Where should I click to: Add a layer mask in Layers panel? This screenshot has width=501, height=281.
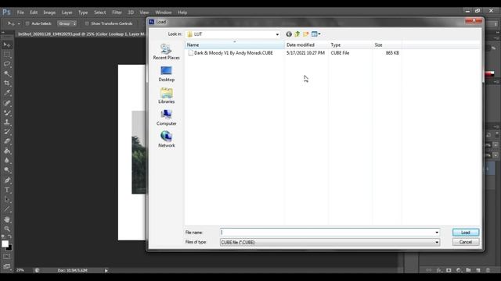tap(449, 270)
